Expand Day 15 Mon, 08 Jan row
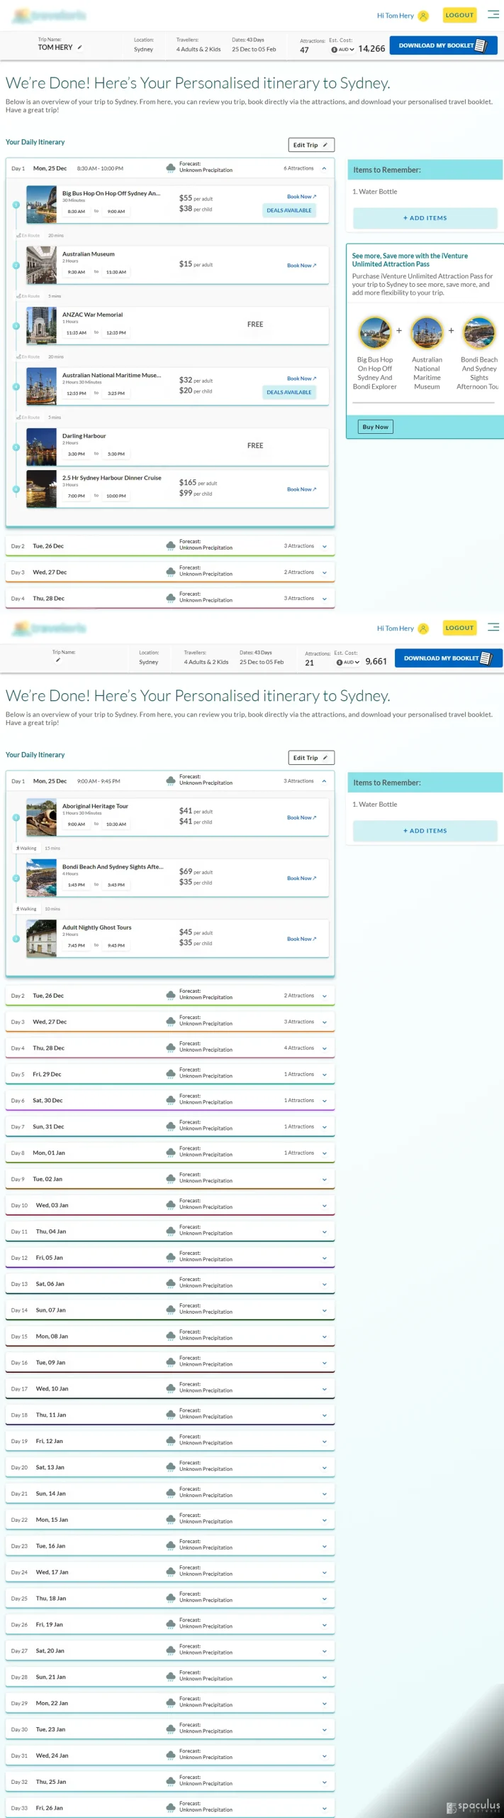 pyautogui.click(x=170, y=1337)
